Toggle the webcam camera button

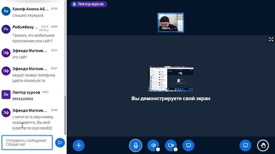(x=171, y=145)
